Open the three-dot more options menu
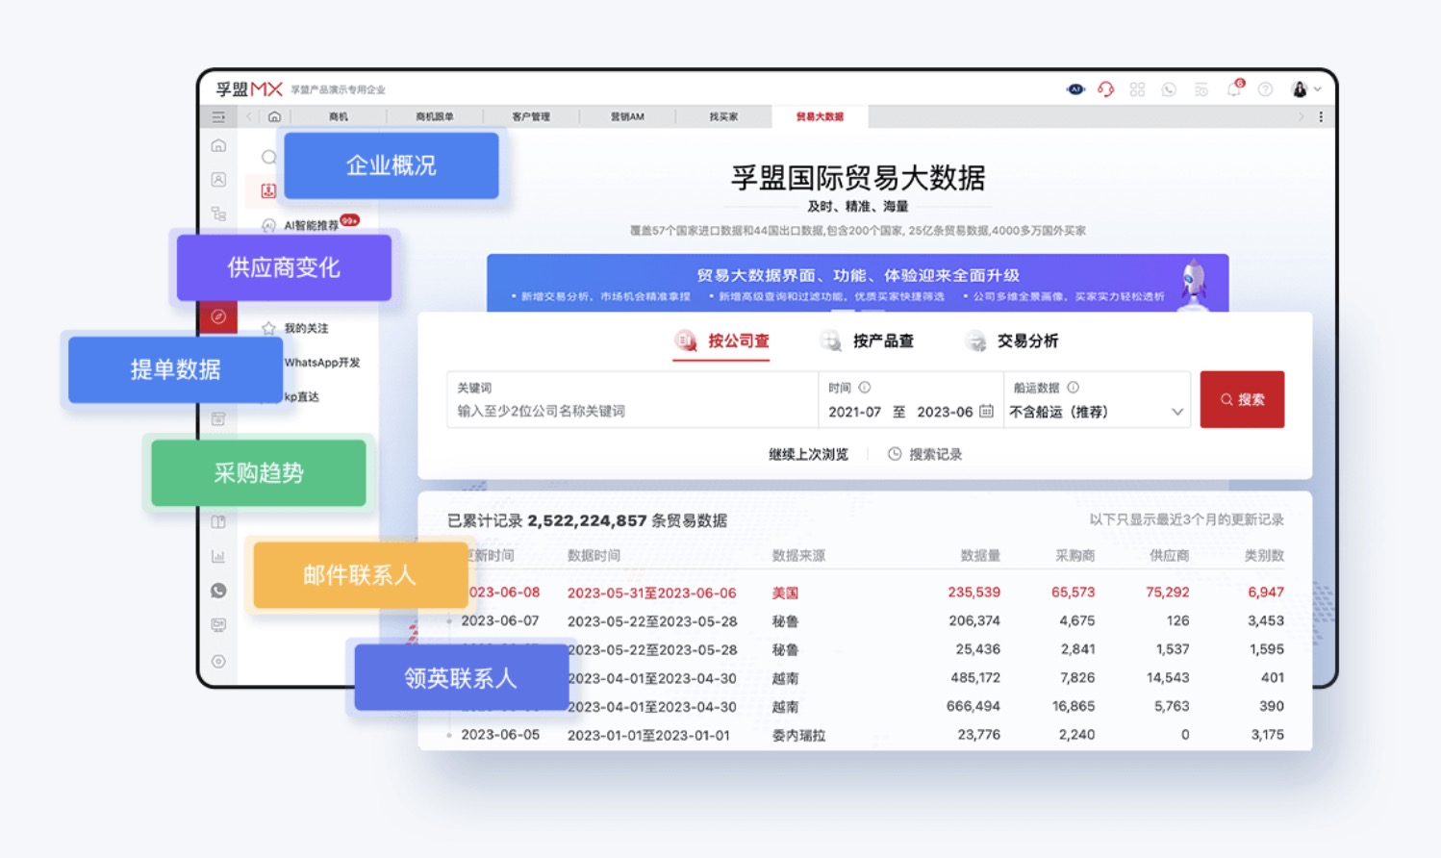The height and width of the screenshot is (858, 1441). (1321, 115)
